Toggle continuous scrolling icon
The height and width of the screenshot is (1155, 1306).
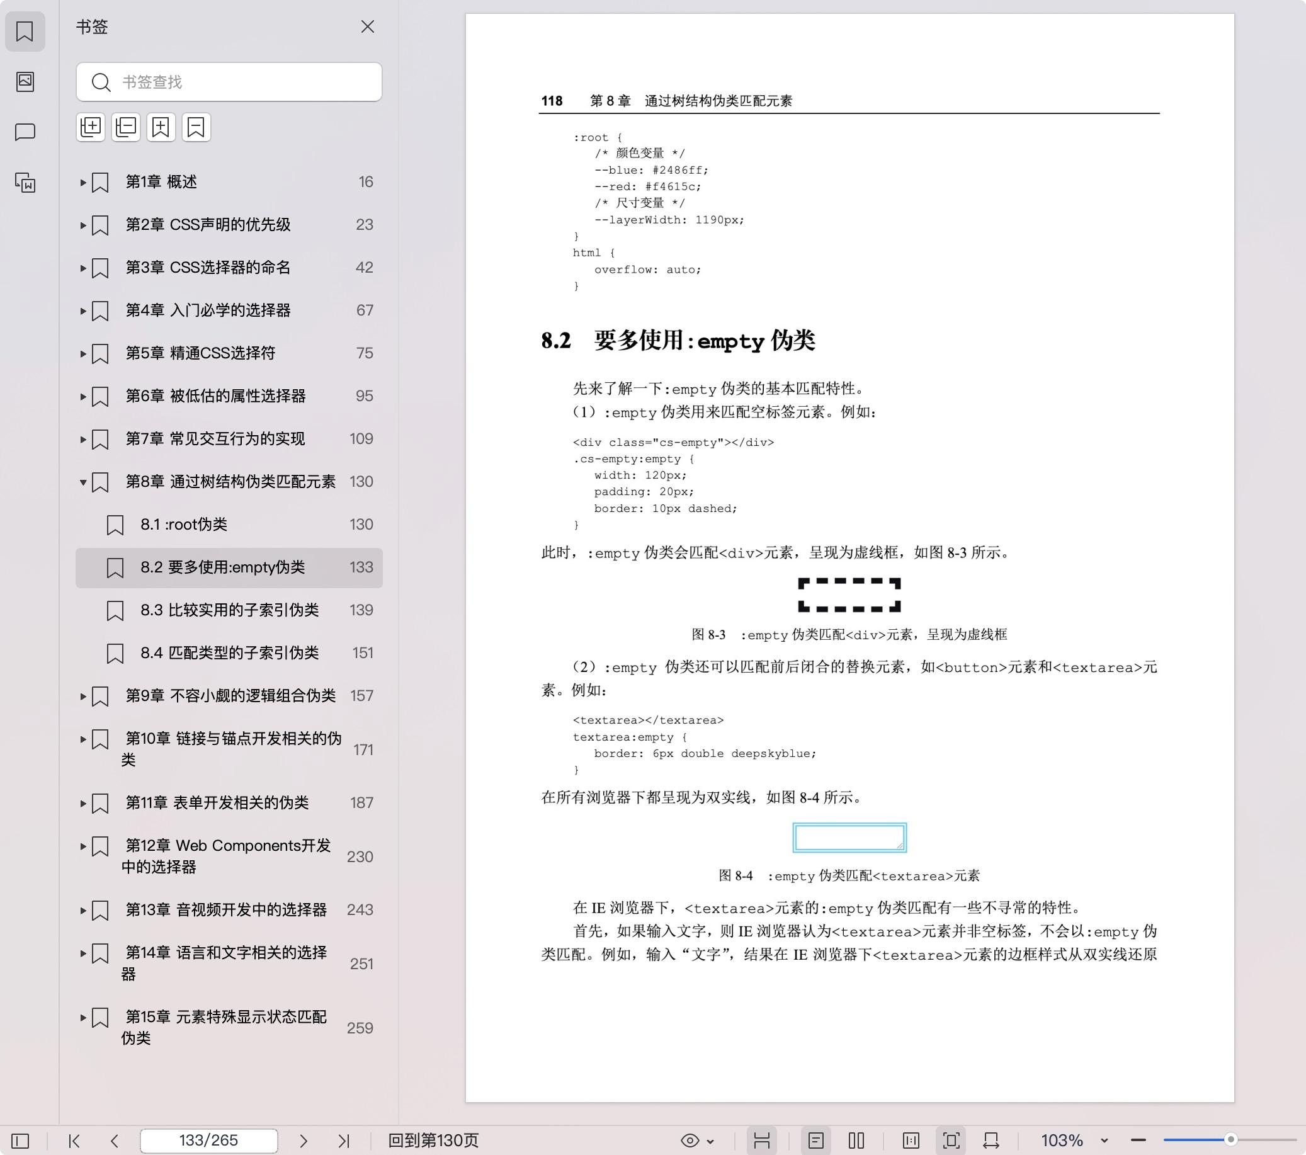(x=761, y=1141)
